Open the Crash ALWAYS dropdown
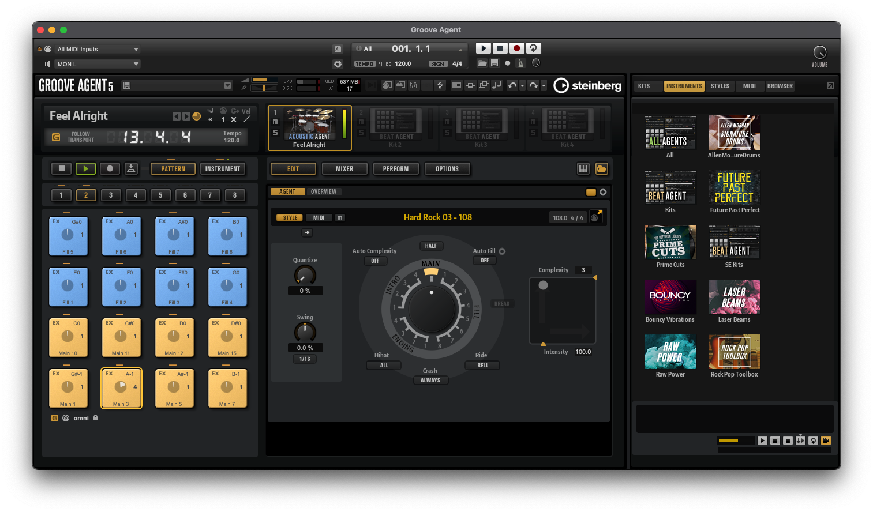 point(430,380)
